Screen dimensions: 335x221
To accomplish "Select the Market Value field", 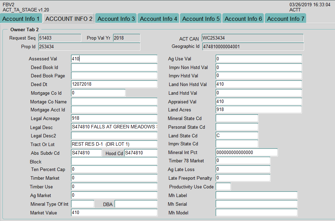I will pyautogui.click(x=114, y=213).
